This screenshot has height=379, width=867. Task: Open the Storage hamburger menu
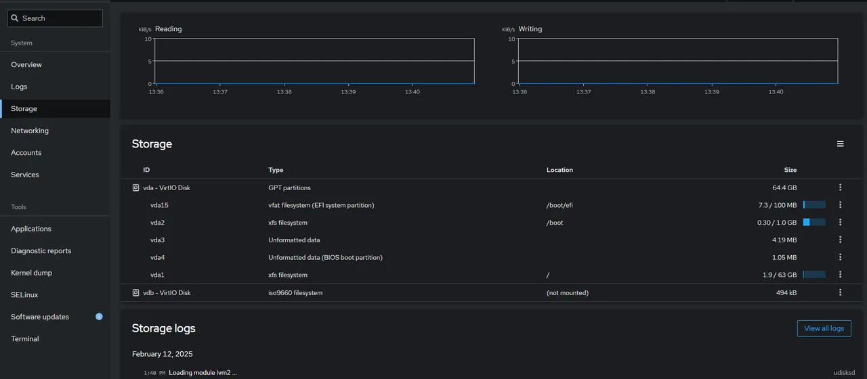click(840, 144)
